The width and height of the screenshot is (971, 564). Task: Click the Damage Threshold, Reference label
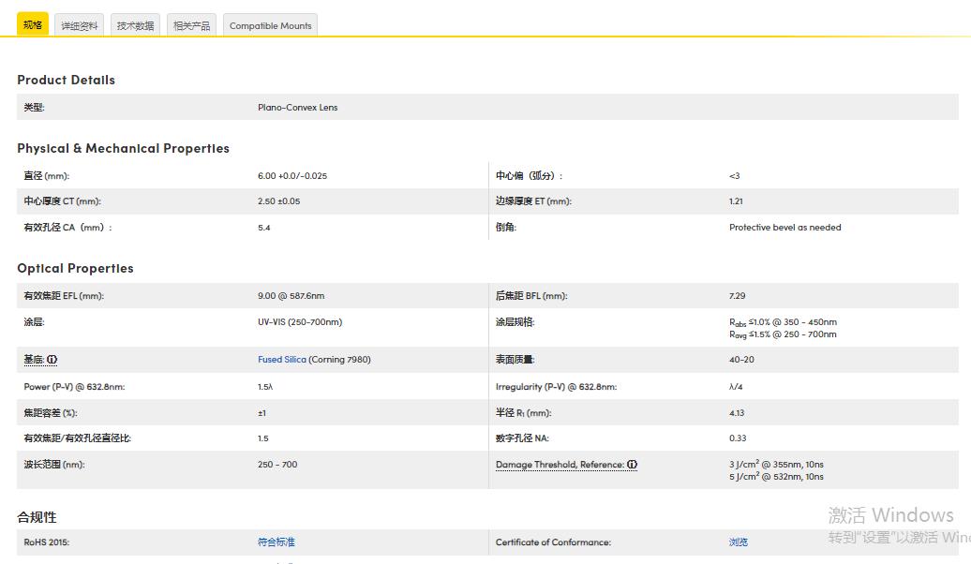pos(560,465)
